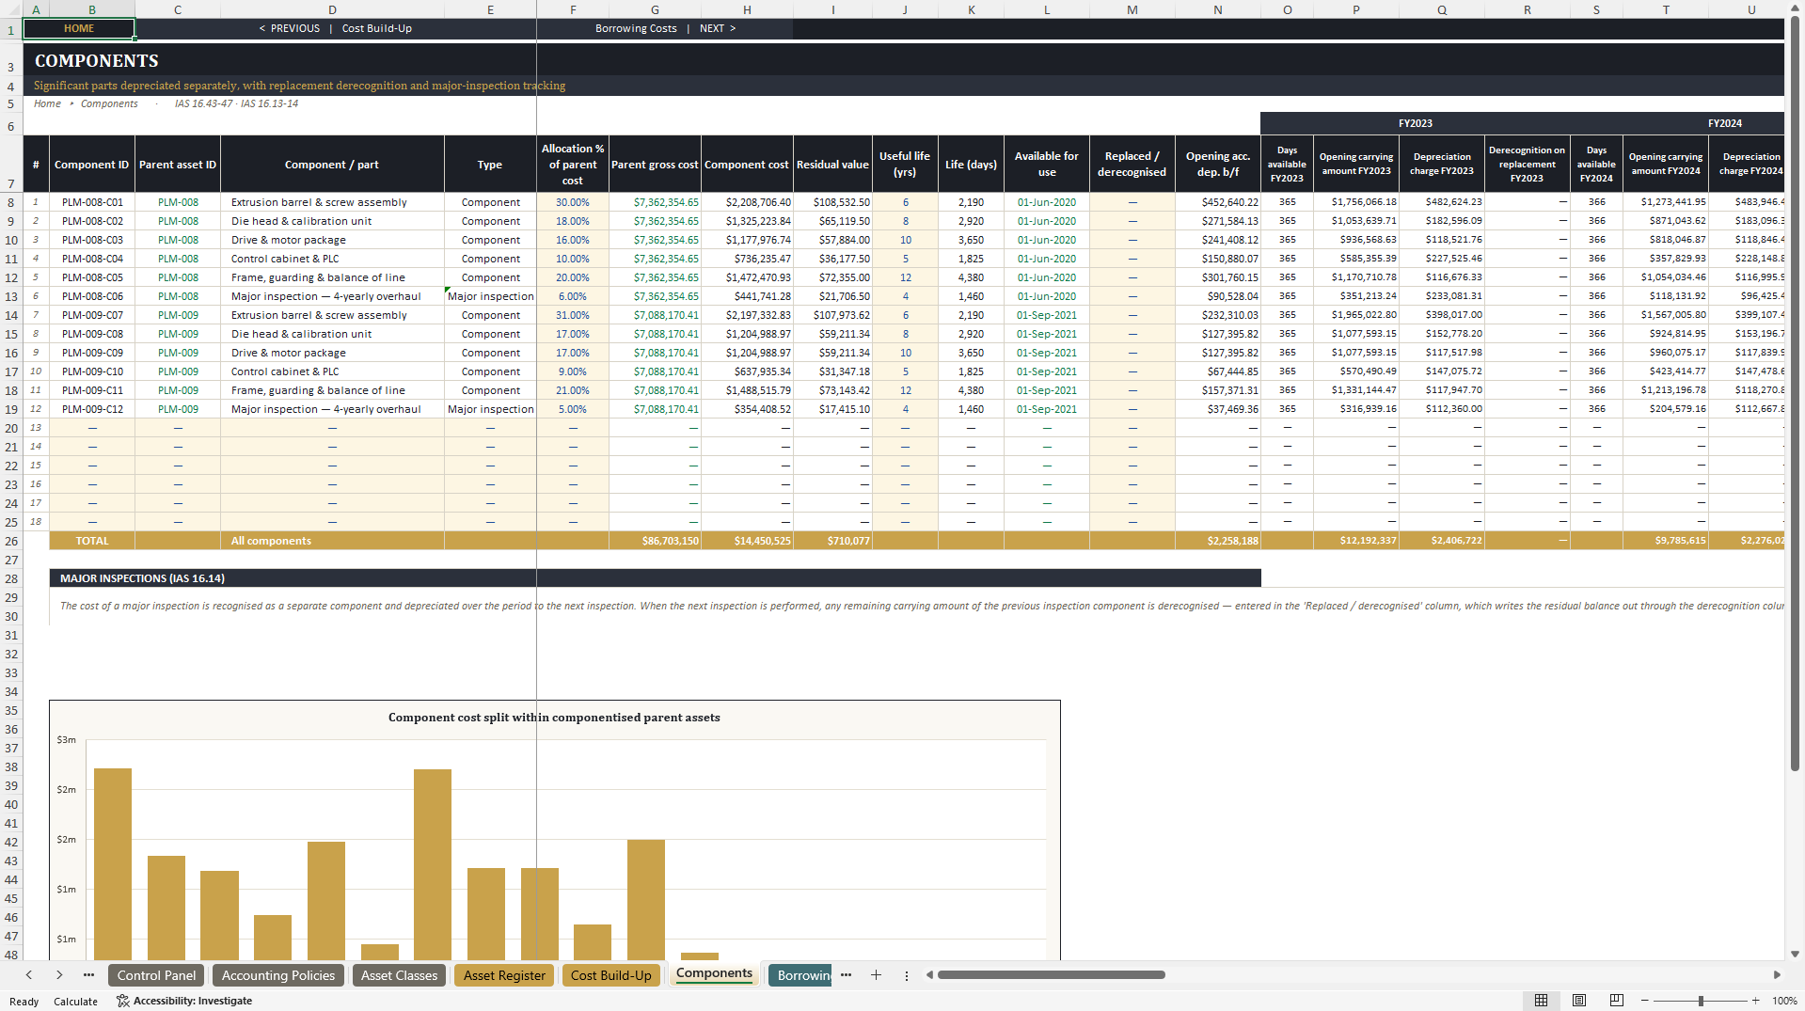Click Drive & motor package in row 10
The image size is (1805, 1011).
pyautogui.click(x=332, y=240)
